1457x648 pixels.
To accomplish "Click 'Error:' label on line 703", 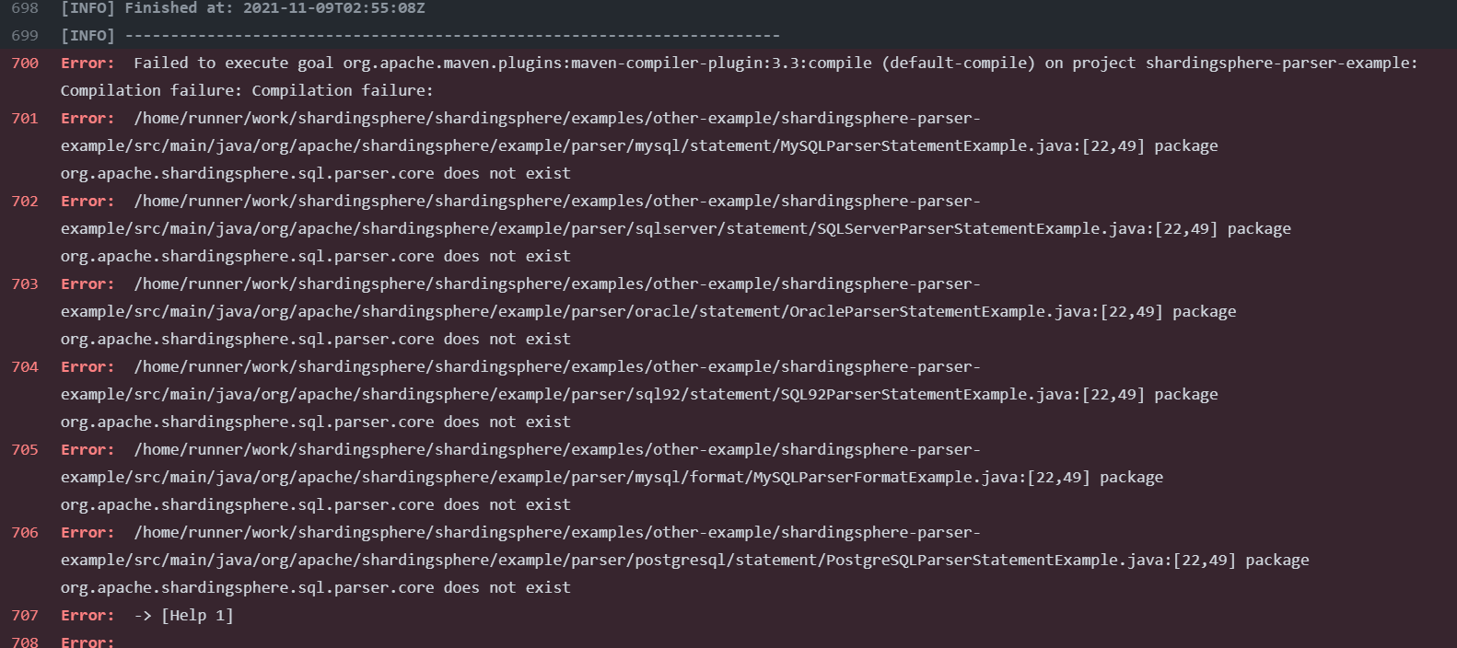I will 87,284.
